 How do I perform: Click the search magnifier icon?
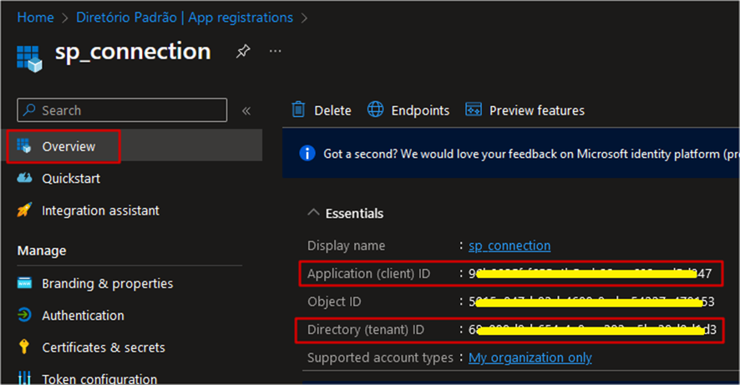[29, 110]
